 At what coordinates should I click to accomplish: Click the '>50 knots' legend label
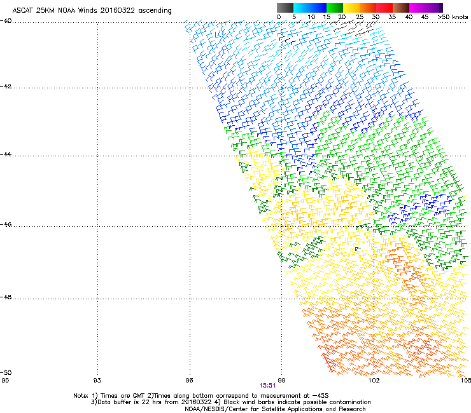453,17
